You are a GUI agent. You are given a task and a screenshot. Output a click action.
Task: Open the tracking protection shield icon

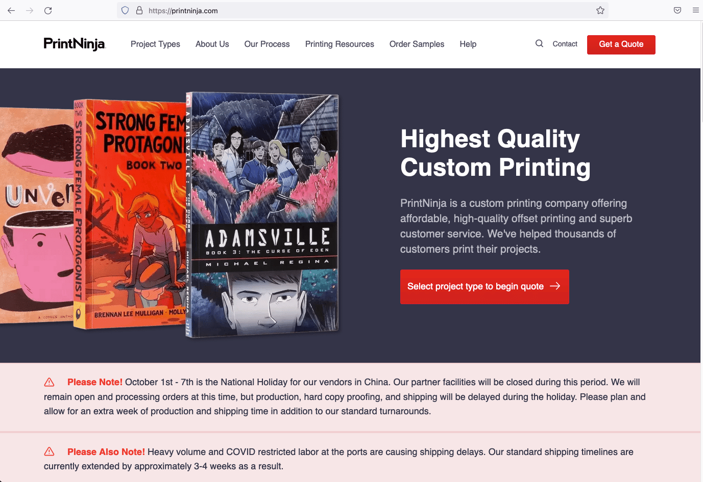pyautogui.click(x=125, y=10)
